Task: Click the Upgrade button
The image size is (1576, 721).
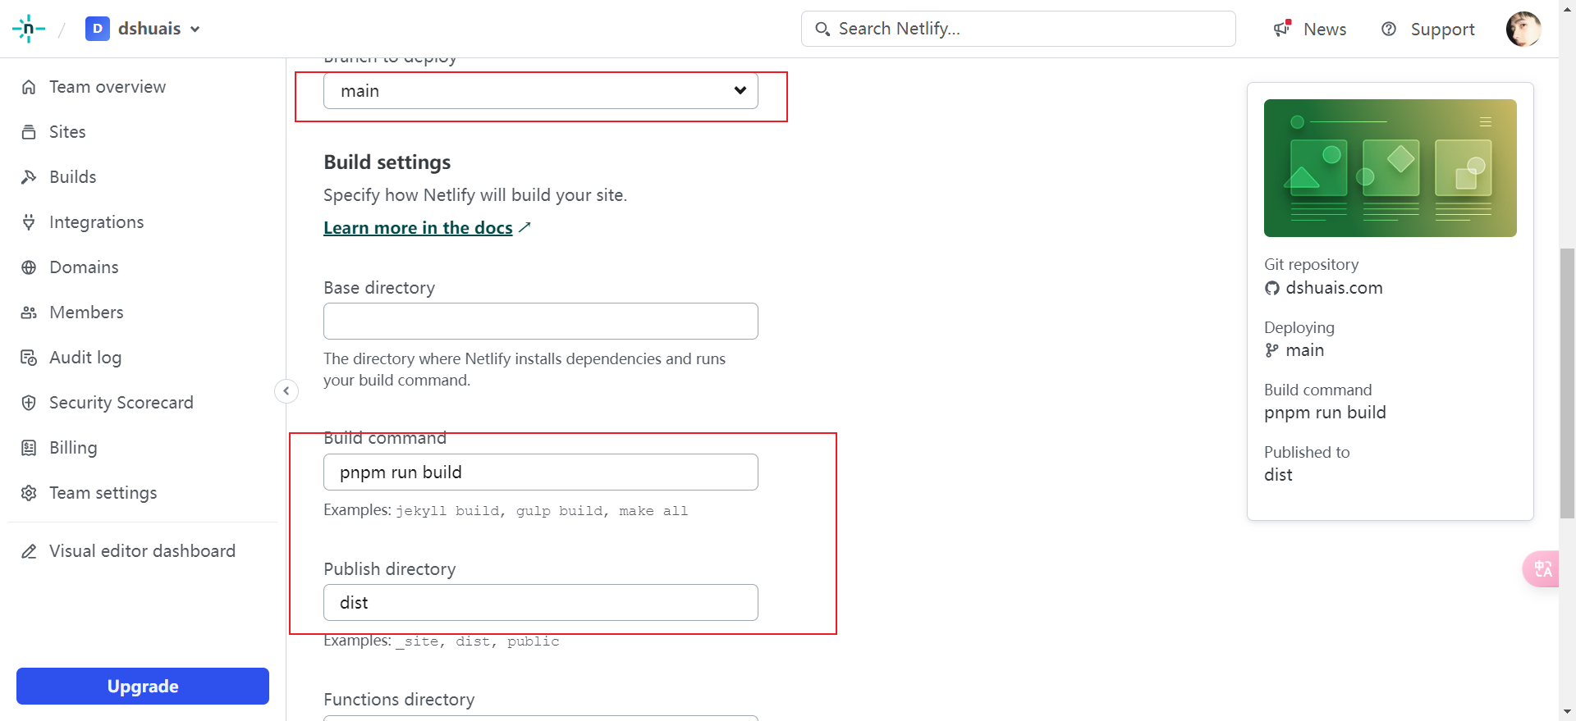Action: pyautogui.click(x=143, y=686)
